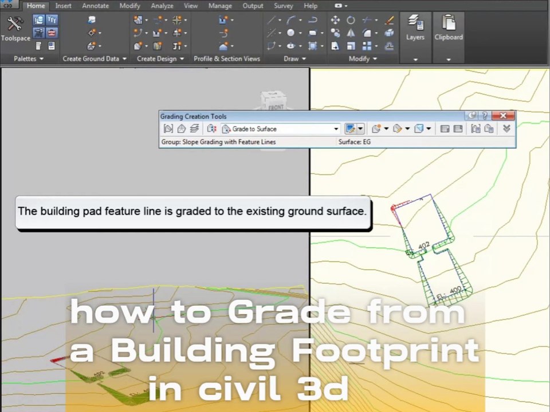Expand the Clipboard panel

point(448,60)
